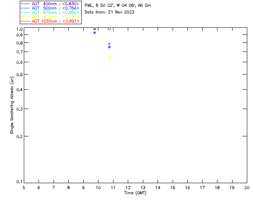Click the x-axis tick label '6'
Screen dimensions: 254x203
coord(39,188)
